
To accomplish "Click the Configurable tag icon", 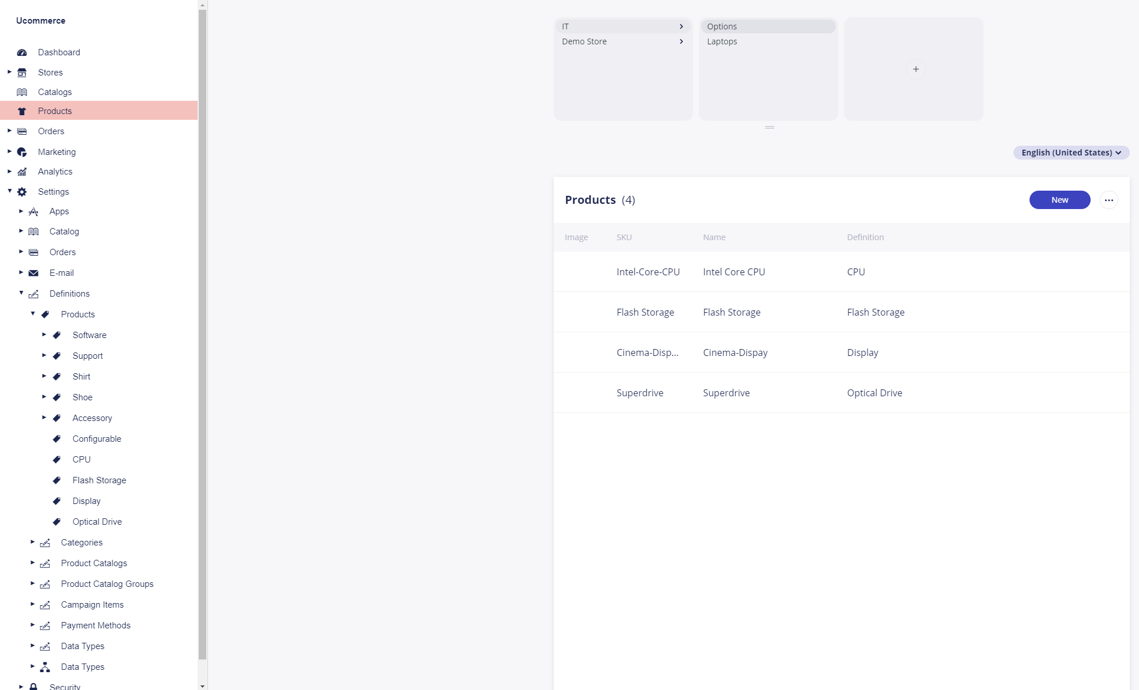I will click(56, 439).
